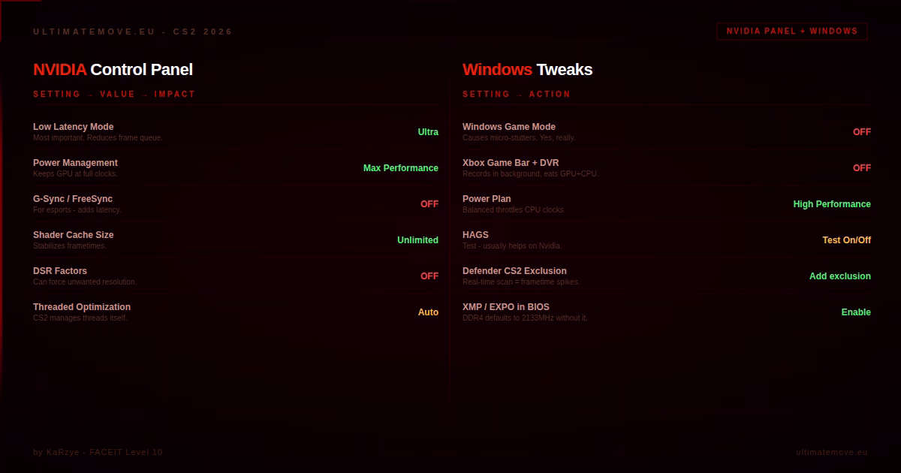Click the ULTIMATEMOVE.EU - CS2 2026 header text
Viewport: 901px width, 473px height.
coord(133,32)
